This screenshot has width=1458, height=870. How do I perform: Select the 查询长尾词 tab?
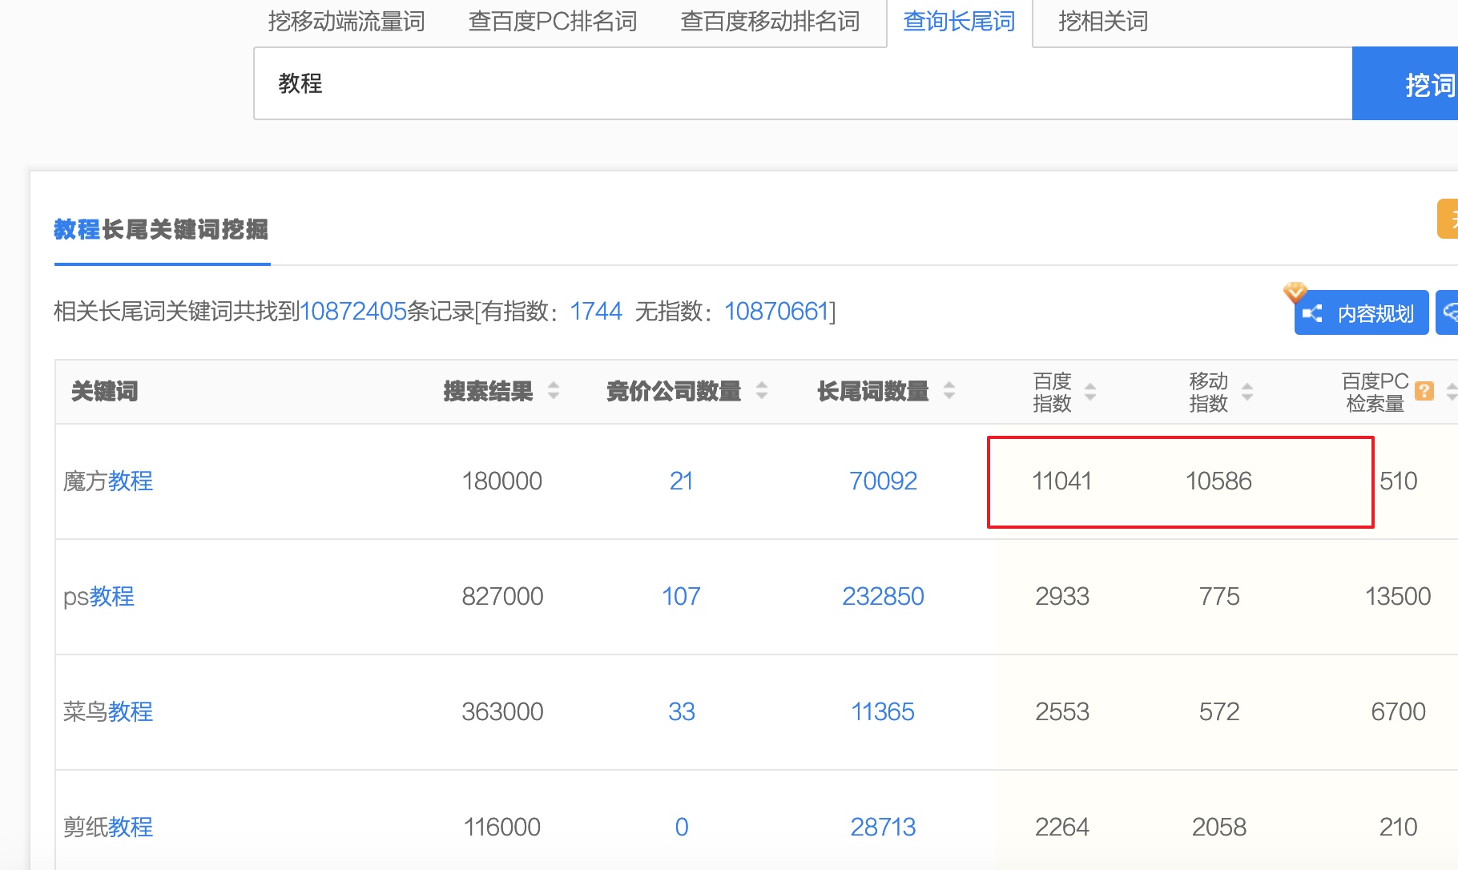pyautogui.click(x=959, y=22)
